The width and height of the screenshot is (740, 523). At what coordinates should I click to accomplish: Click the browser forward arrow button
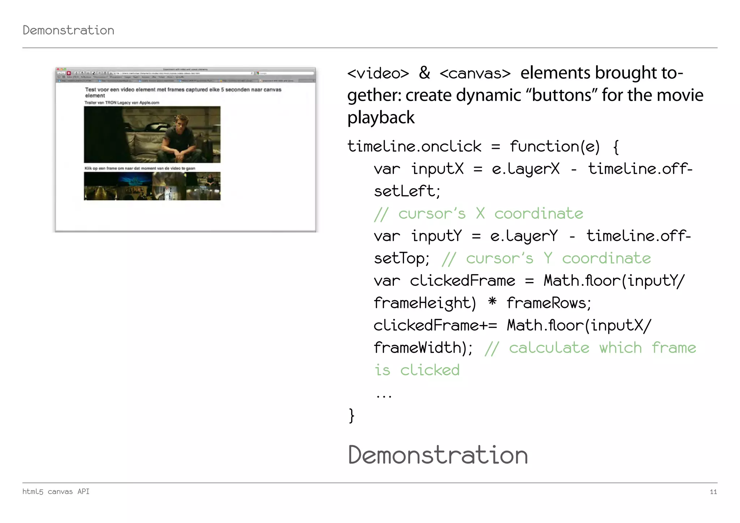(x=63, y=73)
